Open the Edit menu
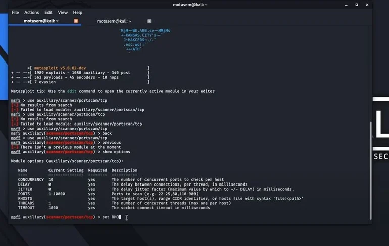This screenshot has height=246, width=389. point(48,12)
